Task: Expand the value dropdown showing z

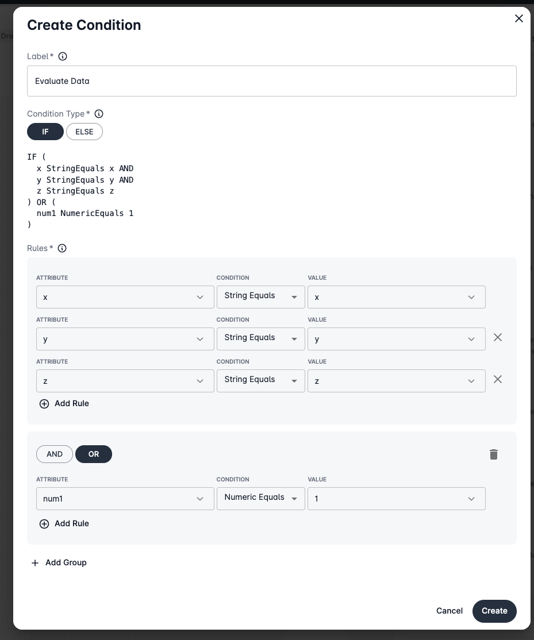Action: (x=396, y=381)
